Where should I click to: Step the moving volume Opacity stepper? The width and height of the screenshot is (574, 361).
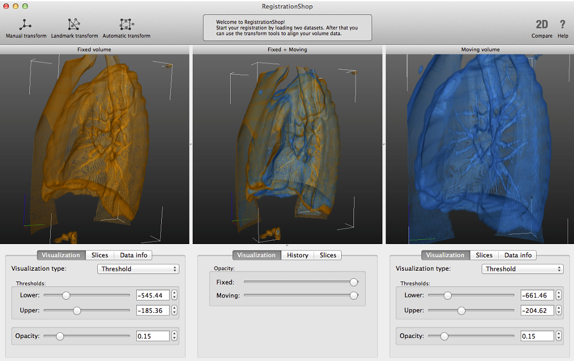(559, 336)
